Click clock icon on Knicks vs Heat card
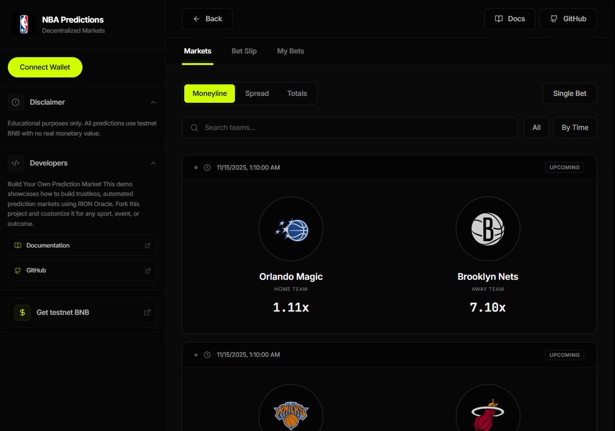This screenshot has width=615, height=431. pyautogui.click(x=207, y=355)
